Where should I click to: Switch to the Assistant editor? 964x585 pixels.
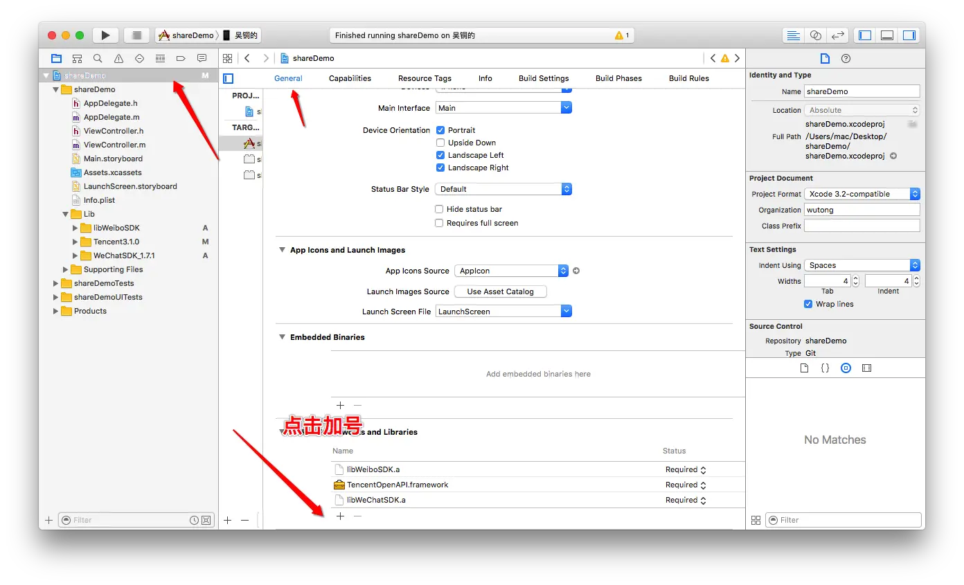tap(816, 35)
